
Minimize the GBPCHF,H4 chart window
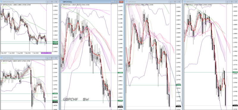(171, 2)
